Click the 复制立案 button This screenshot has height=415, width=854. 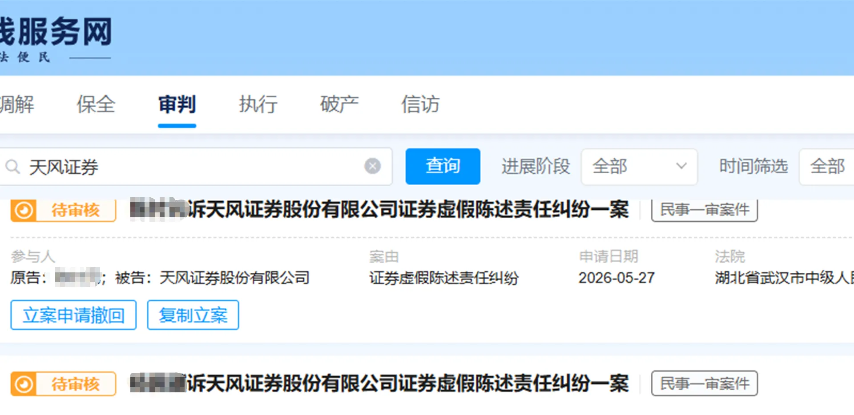(193, 315)
